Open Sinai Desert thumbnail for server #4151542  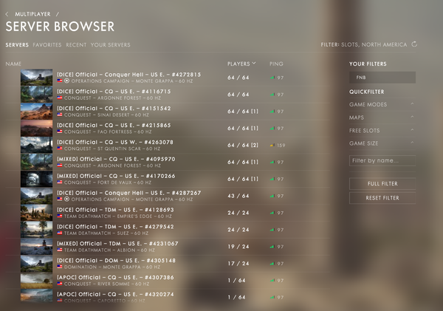tap(36, 112)
